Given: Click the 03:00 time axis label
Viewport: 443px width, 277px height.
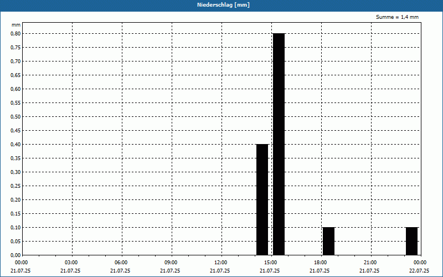Looking at the screenshot, I should [71, 263].
